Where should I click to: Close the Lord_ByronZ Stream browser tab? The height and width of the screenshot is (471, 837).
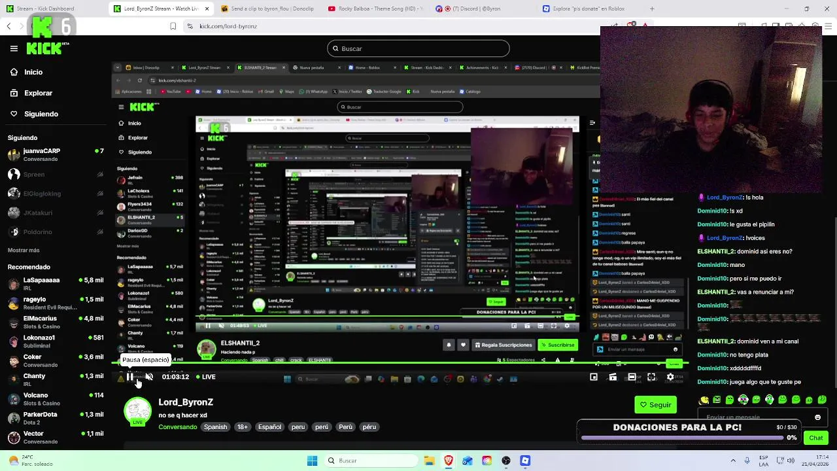click(x=207, y=9)
